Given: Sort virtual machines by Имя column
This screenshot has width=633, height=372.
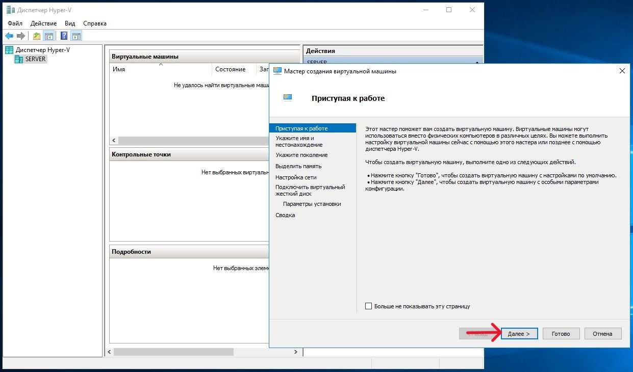Looking at the screenshot, I should (x=161, y=69).
